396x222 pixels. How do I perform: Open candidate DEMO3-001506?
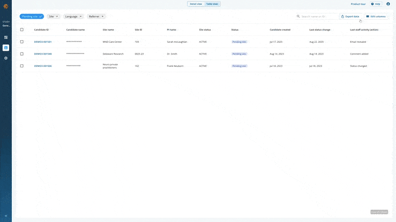(x=43, y=66)
